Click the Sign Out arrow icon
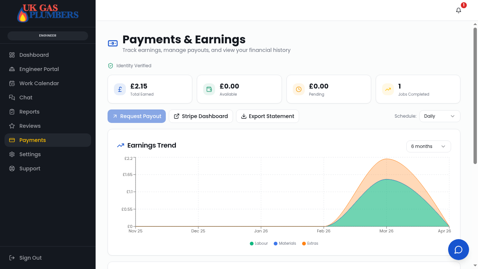The height and width of the screenshot is (269, 478). coord(12,258)
